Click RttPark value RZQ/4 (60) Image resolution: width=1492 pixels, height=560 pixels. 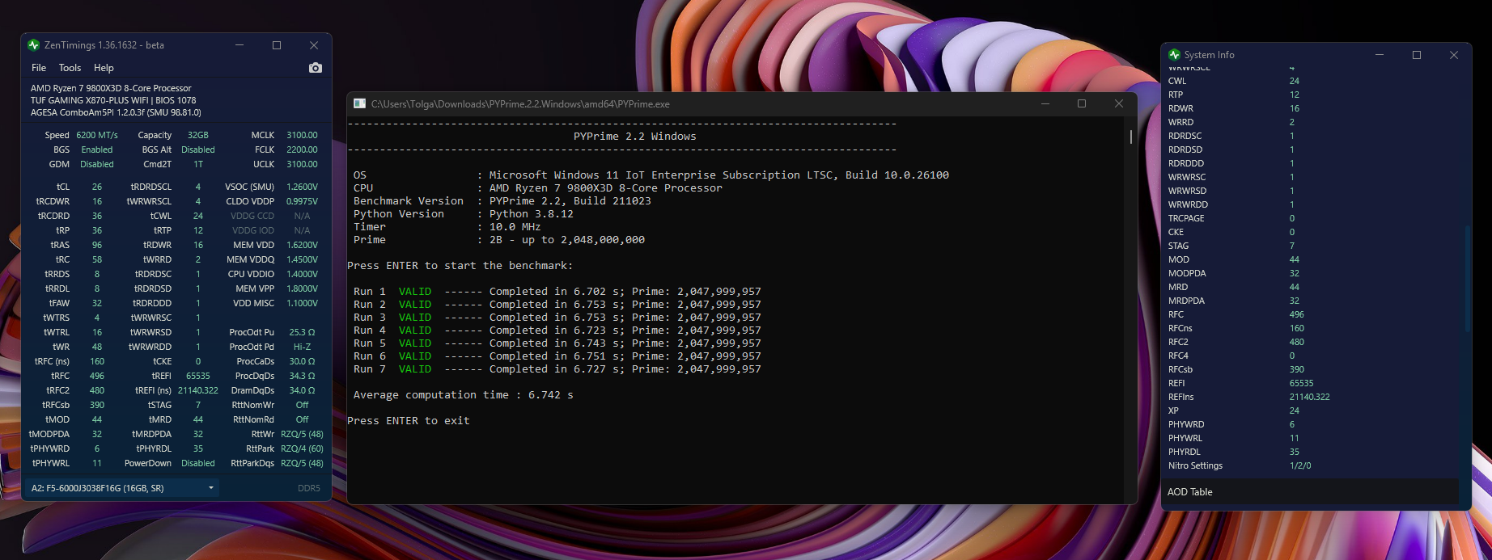[302, 448]
